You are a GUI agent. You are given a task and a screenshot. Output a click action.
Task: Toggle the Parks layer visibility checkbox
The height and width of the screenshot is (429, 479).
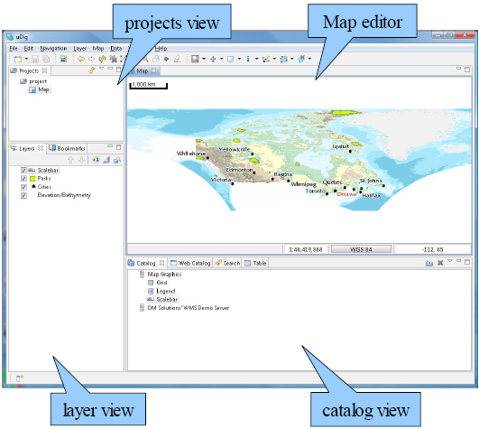click(23, 179)
